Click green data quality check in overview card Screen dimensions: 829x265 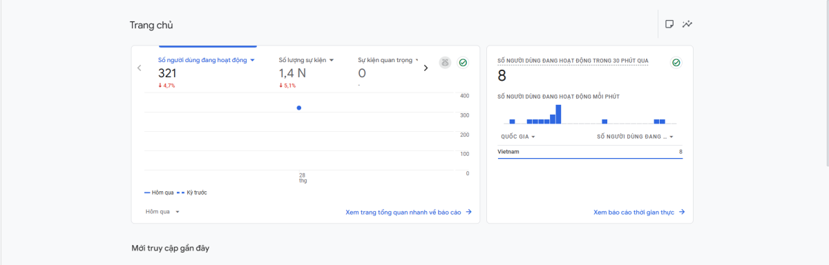pos(463,63)
